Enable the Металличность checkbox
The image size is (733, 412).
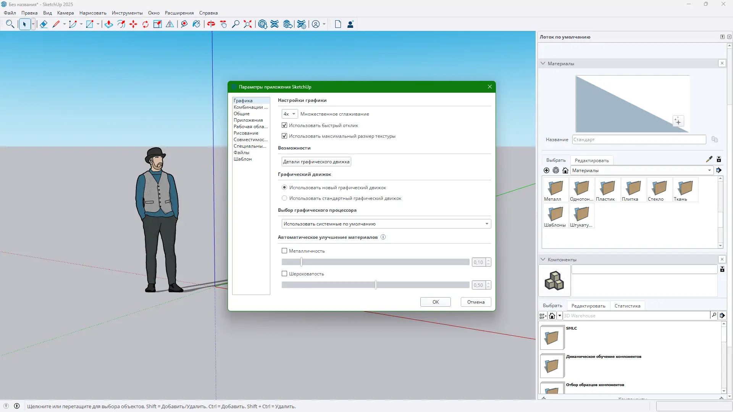284,251
